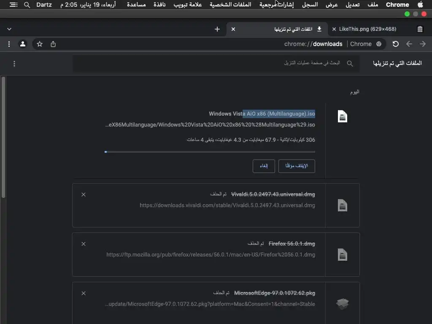Open the MicrosoftEdge pkg source link

(210, 304)
